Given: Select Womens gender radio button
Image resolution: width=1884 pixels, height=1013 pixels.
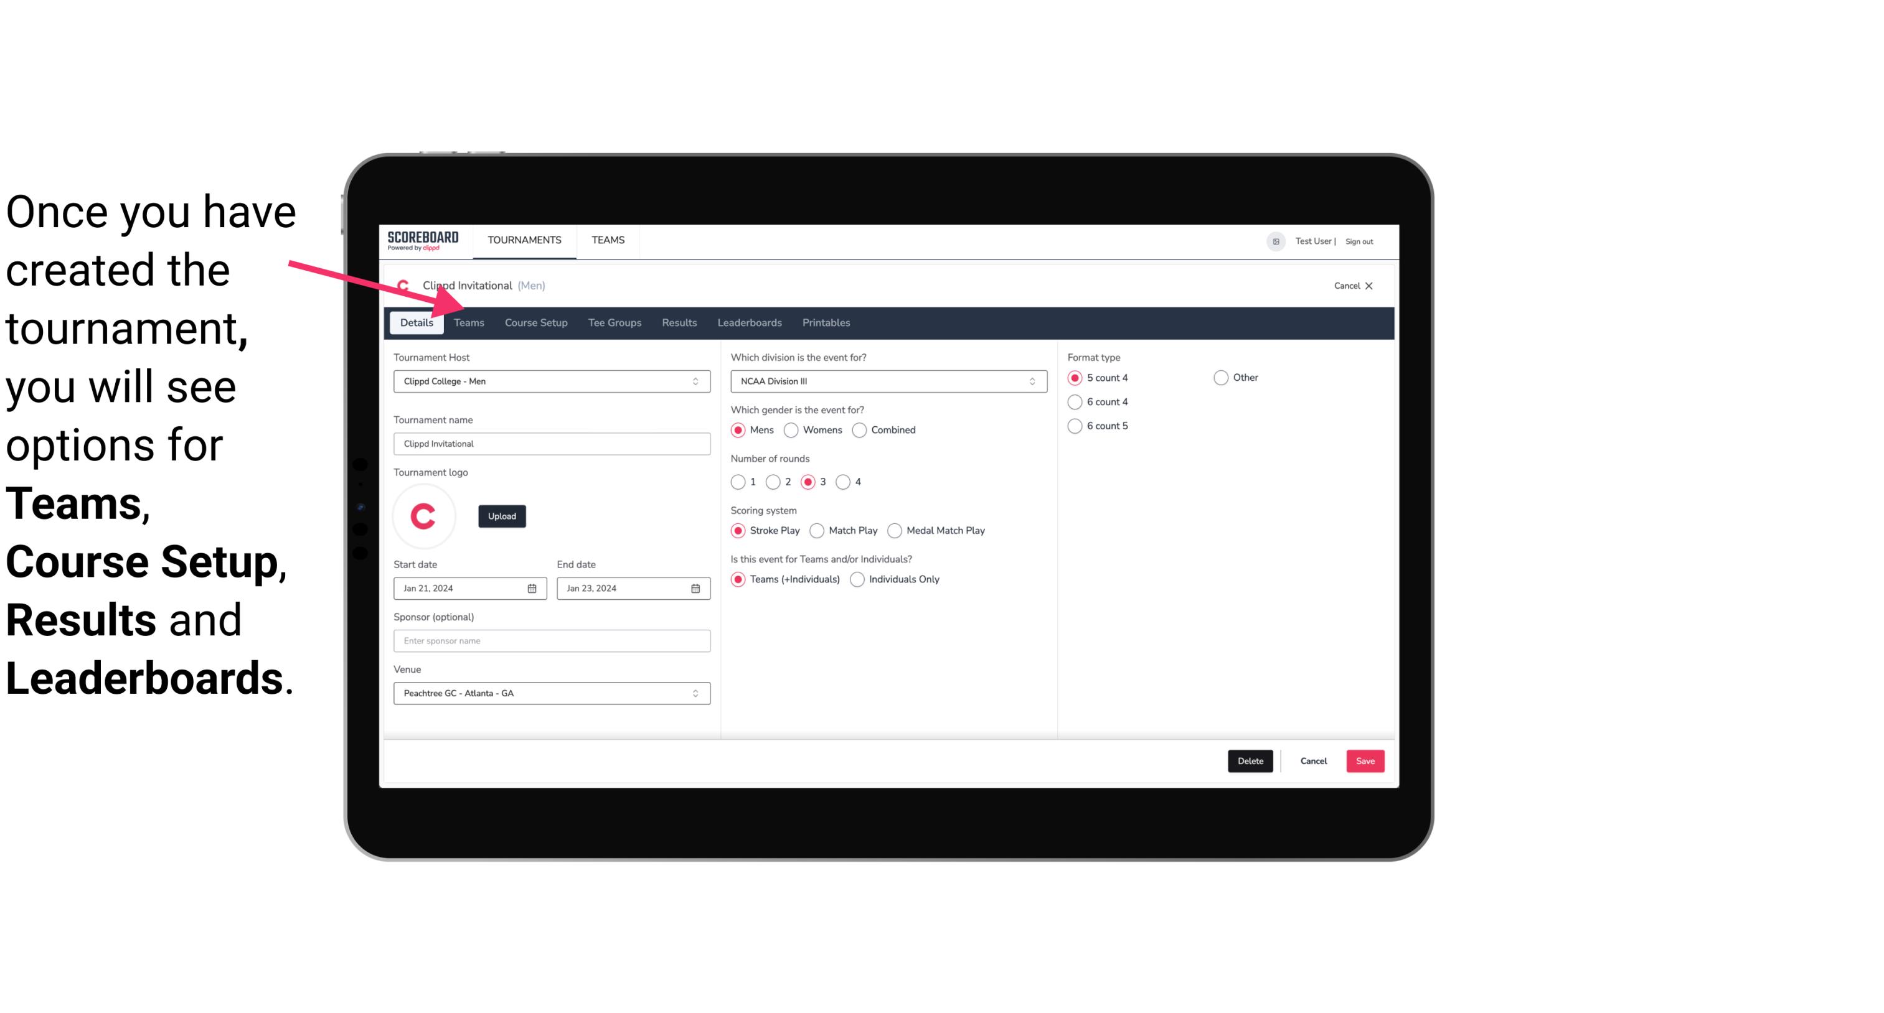Looking at the screenshot, I should (790, 429).
